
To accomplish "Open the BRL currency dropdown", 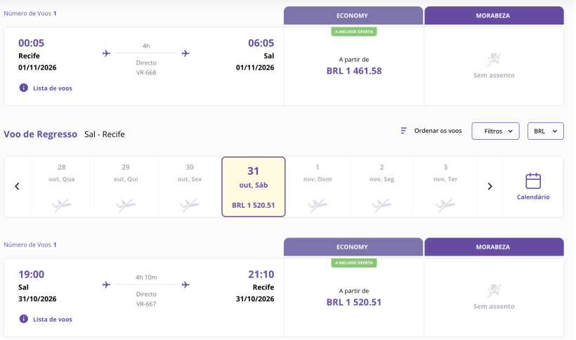I will coord(546,131).
